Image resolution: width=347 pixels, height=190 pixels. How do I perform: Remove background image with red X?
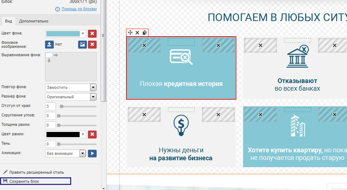point(92,44)
